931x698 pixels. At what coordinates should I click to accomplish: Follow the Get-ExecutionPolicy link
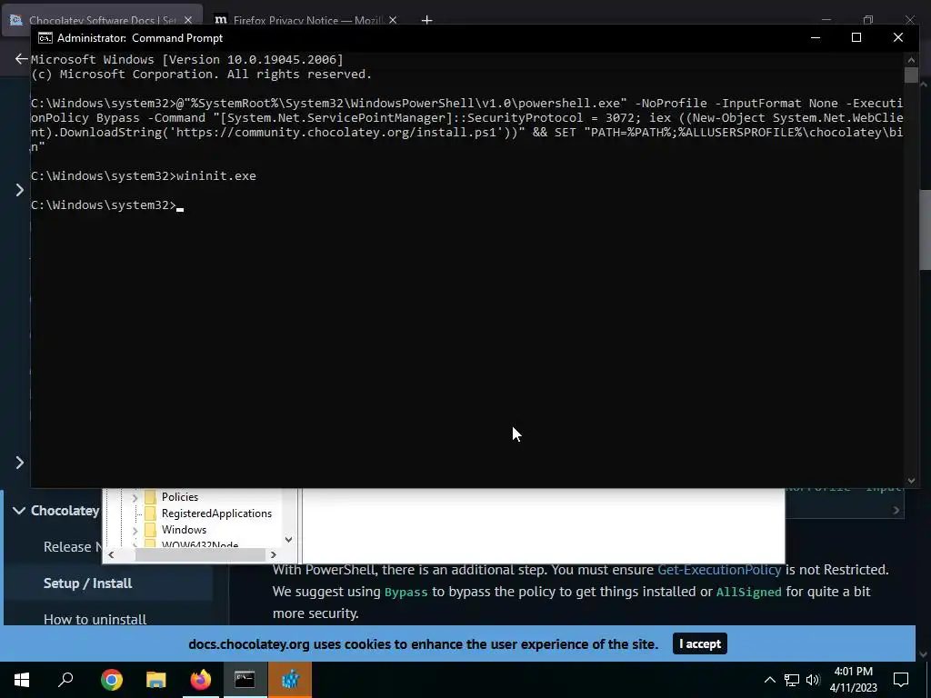coord(719,570)
